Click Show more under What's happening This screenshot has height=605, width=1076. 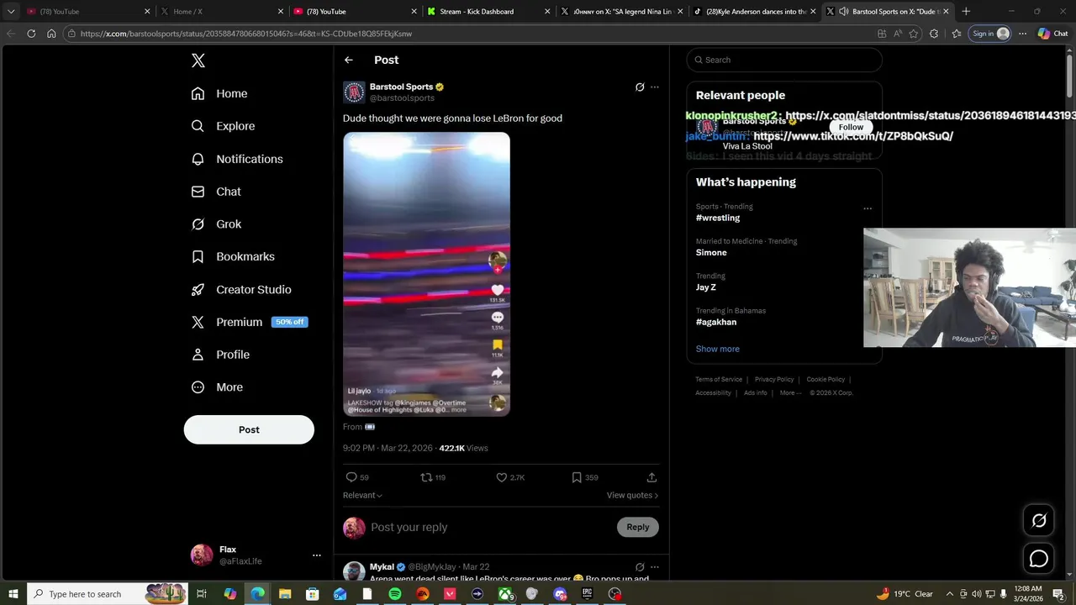[x=718, y=349]
